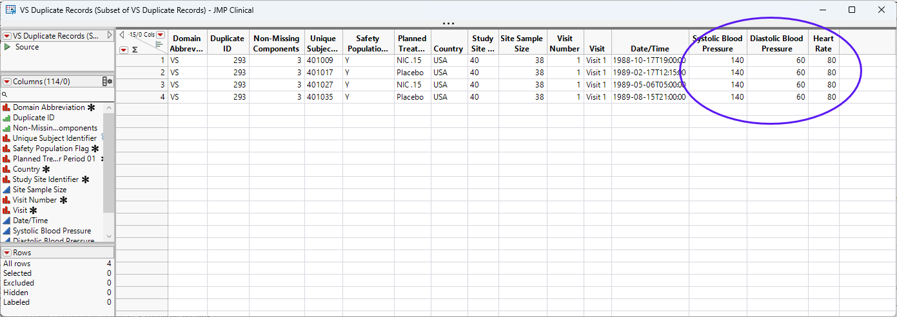Viewport: 897px width, 317px height.
Task: Click subject cell 401035
Action: click(322, 97)
